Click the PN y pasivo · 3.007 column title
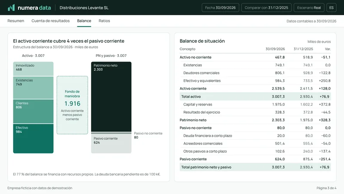The width and height of the screenshot is (344, 194). 111,56
